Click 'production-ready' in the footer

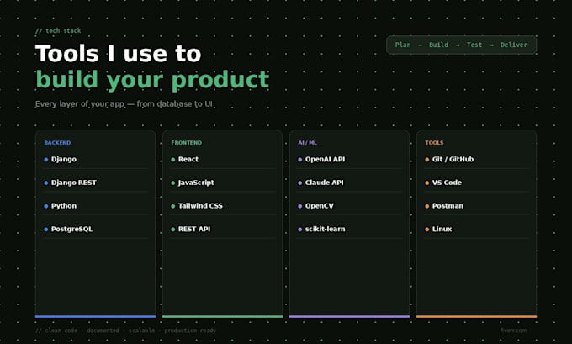(190, 331)
